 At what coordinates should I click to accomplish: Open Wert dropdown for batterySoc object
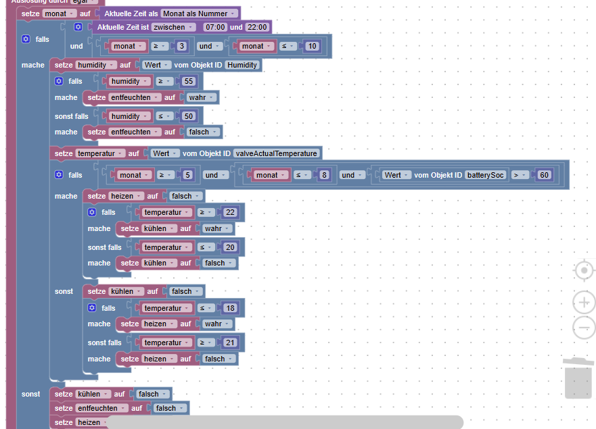(x=397, y=175)
